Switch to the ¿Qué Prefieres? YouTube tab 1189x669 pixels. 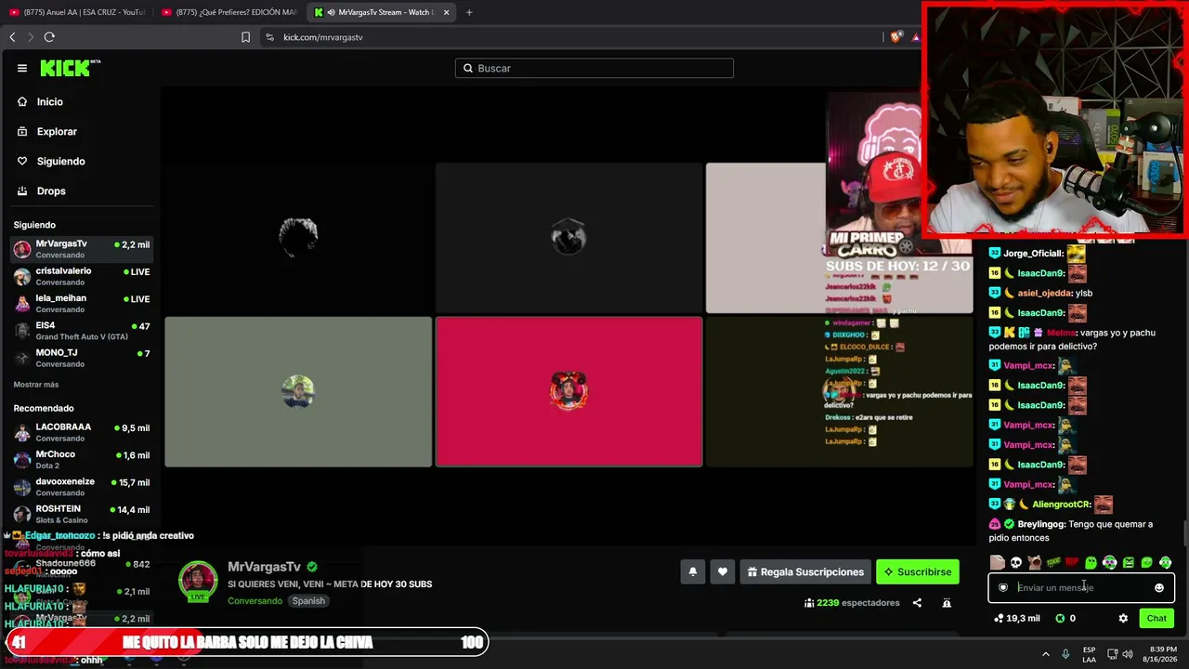229,12
